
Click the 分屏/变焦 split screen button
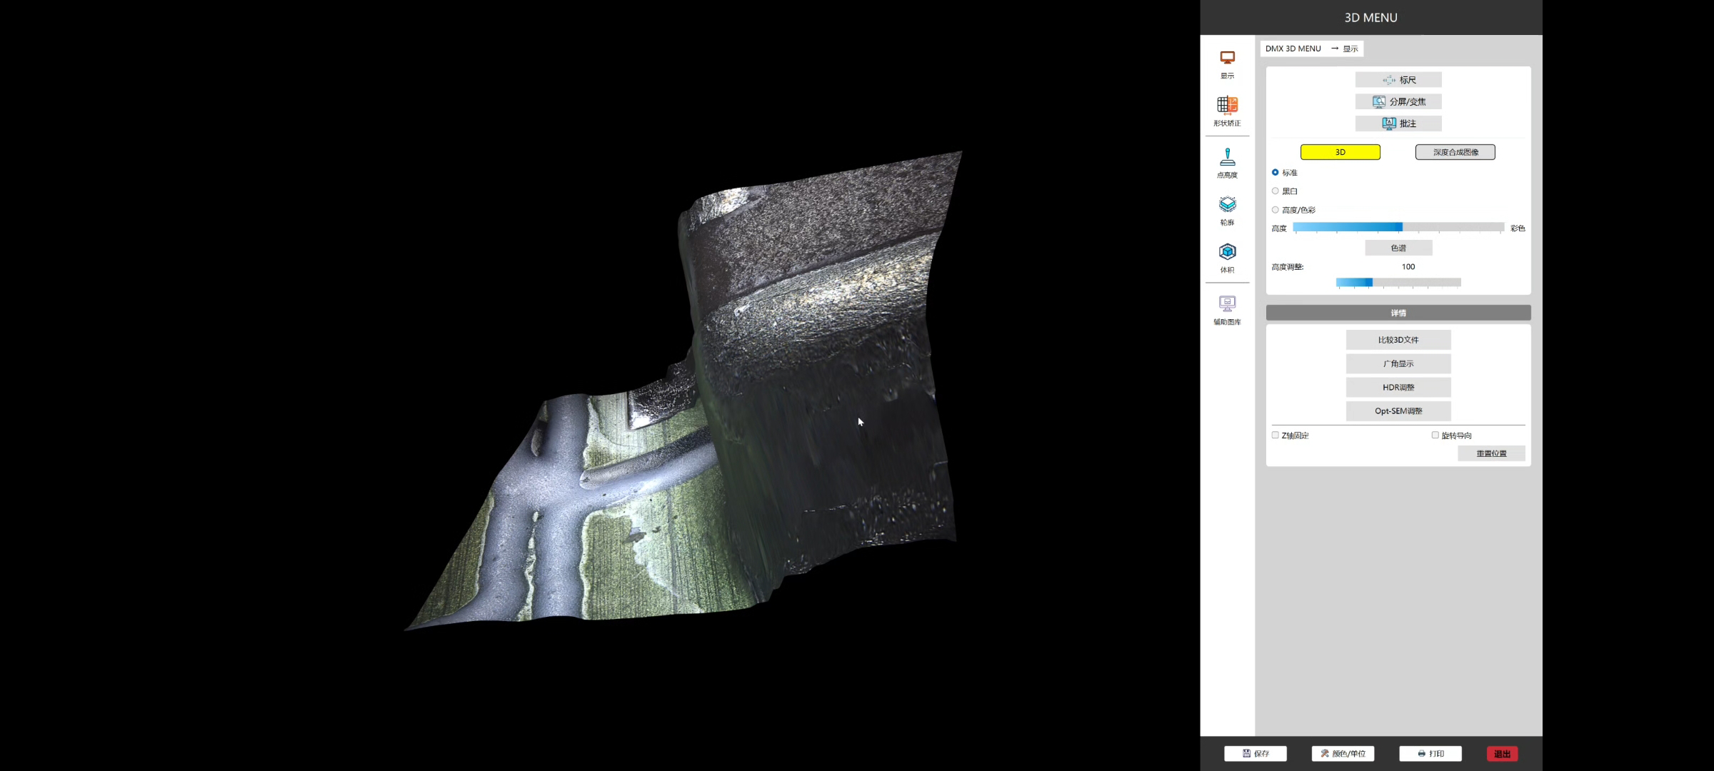(x=1398, y=101)
